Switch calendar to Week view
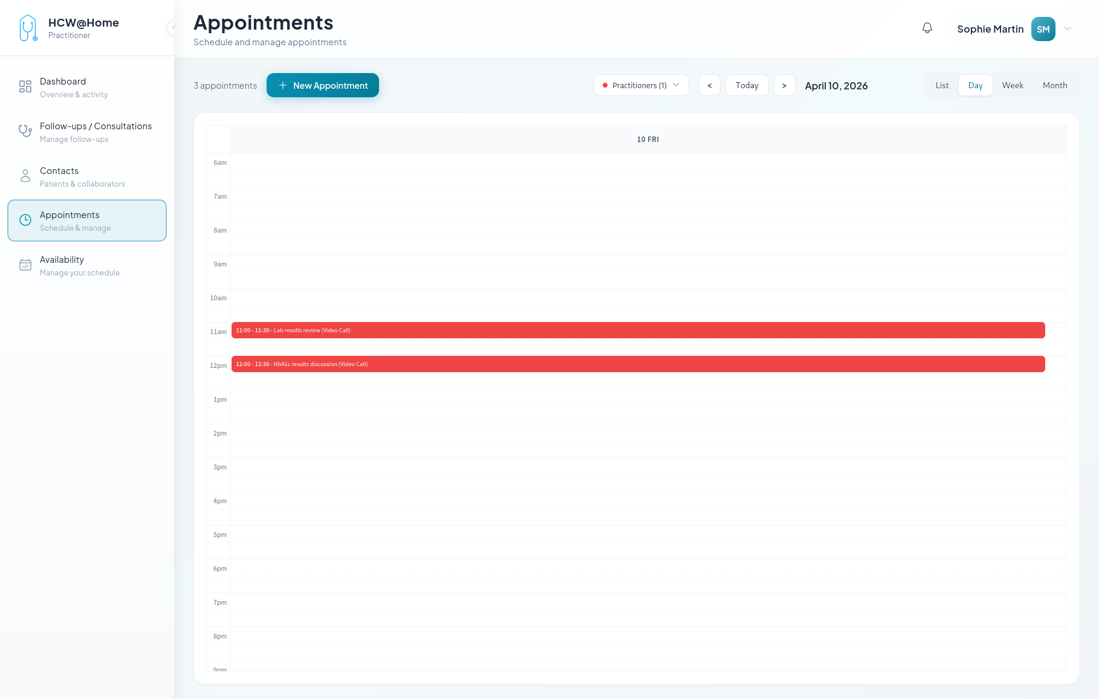This screenshot has width=1099, height=699. click(x=1012, y=85)
